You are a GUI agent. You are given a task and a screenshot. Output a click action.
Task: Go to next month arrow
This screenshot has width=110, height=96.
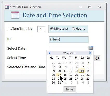[x=90, y=53]
